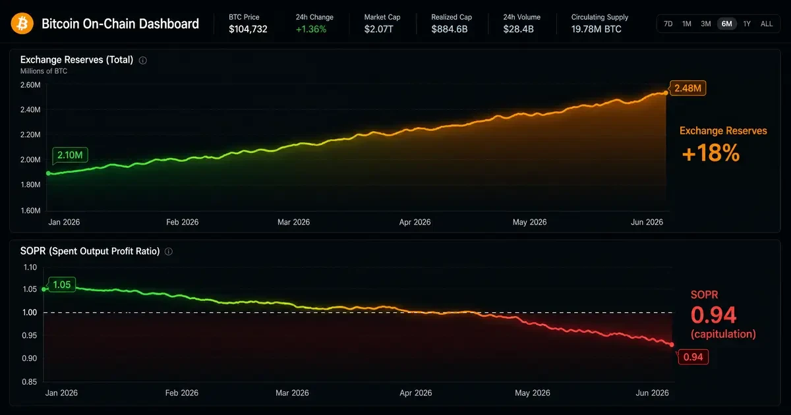Click Apr 2026 on the reserves chart axis

(x=415, y=222)
